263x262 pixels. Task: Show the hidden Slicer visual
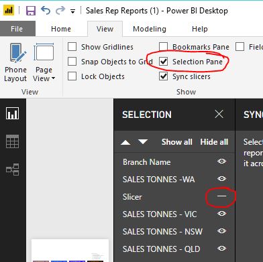221,196
